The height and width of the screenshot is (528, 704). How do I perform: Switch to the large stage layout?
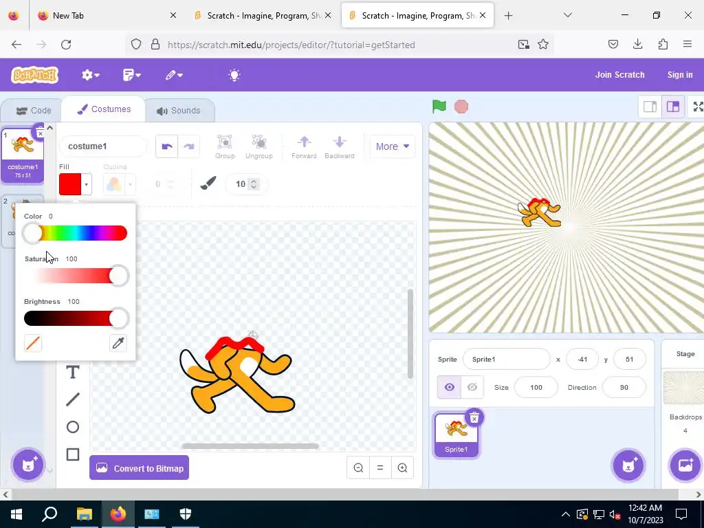click(673, 107)
